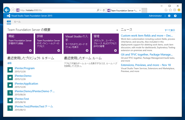The height and width of the screenshot is (120, 185).
Task: Open the 機能 tile
Action: click(x=20, y=44)
